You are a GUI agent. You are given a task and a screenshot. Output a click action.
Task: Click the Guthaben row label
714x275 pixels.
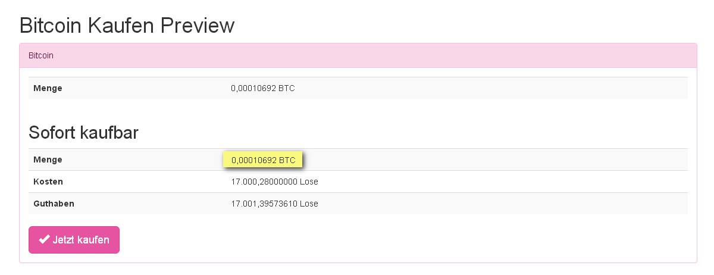coord(54,204)
